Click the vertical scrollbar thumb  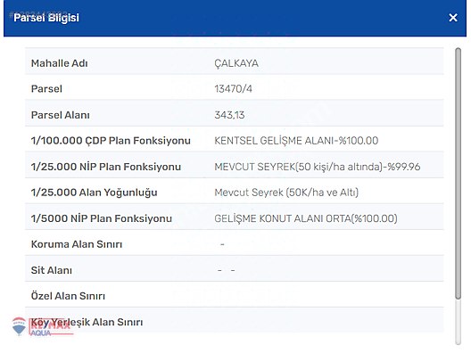(x=458, y=174)
